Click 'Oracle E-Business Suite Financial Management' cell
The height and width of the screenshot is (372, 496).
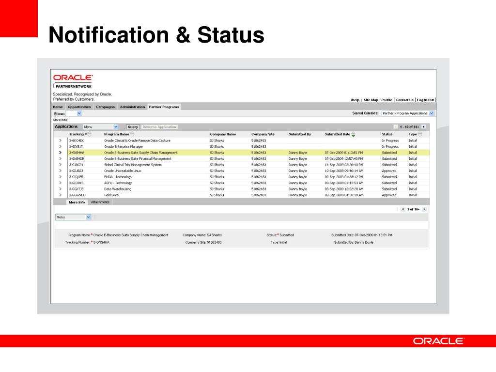click(138, 158)
